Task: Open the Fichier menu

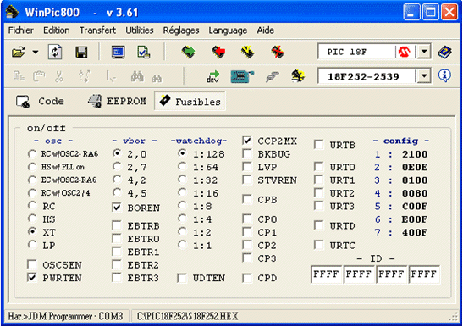Action: [21, 30]
